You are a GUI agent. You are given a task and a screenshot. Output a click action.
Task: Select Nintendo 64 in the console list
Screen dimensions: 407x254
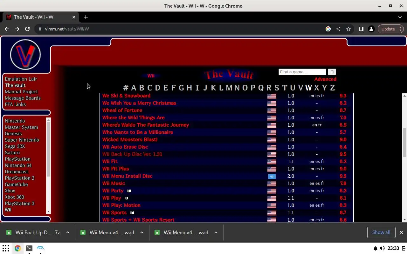(x=18, y=165)
